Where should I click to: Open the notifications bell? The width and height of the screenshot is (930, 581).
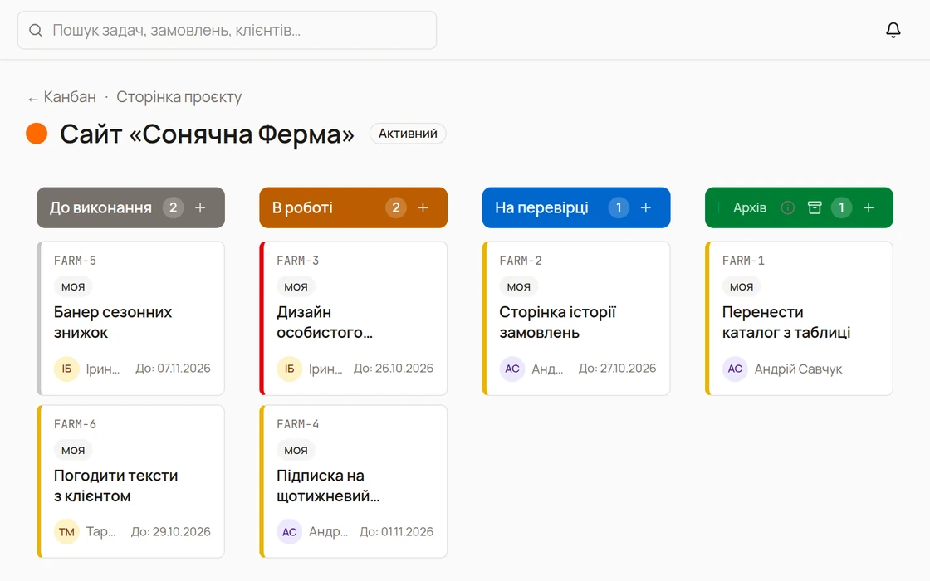893,30
